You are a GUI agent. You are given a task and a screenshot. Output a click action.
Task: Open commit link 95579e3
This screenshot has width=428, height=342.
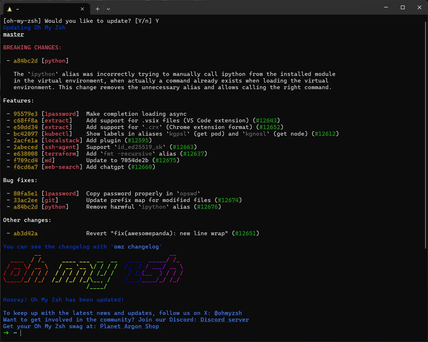point(25,114)
